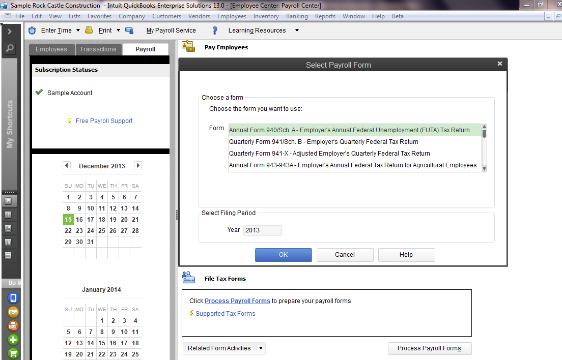Open Print dropdown arrow
The image size is (562, 360).
[118, 31]
